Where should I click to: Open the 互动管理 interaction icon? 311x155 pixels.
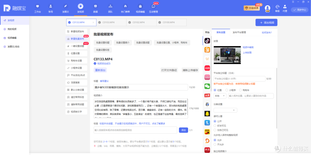click(153, 6)
